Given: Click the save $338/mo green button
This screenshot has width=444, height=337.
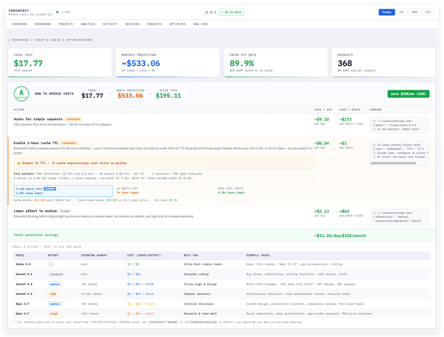Looking at the screenshot, I should point(408,94).
